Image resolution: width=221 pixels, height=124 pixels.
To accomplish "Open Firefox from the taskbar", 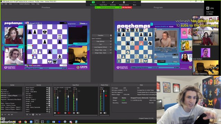I will pyautogui.click(x=20, y=122).
